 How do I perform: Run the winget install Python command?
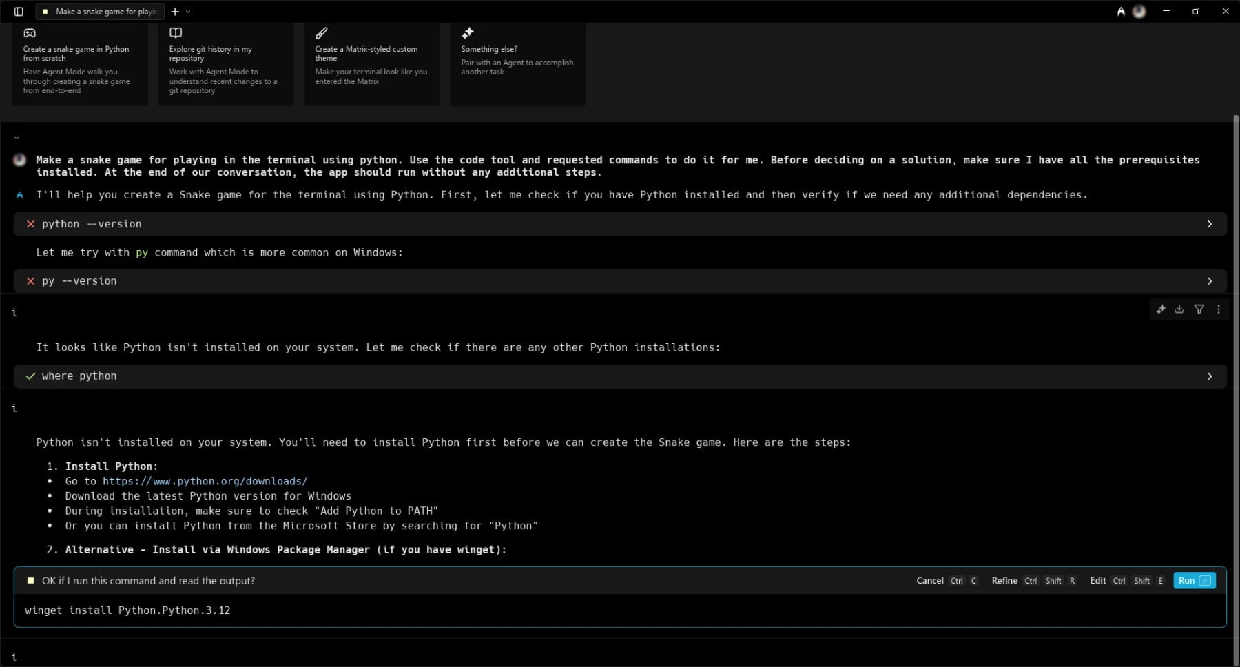pyautogui.click(x=1194, y=581)
